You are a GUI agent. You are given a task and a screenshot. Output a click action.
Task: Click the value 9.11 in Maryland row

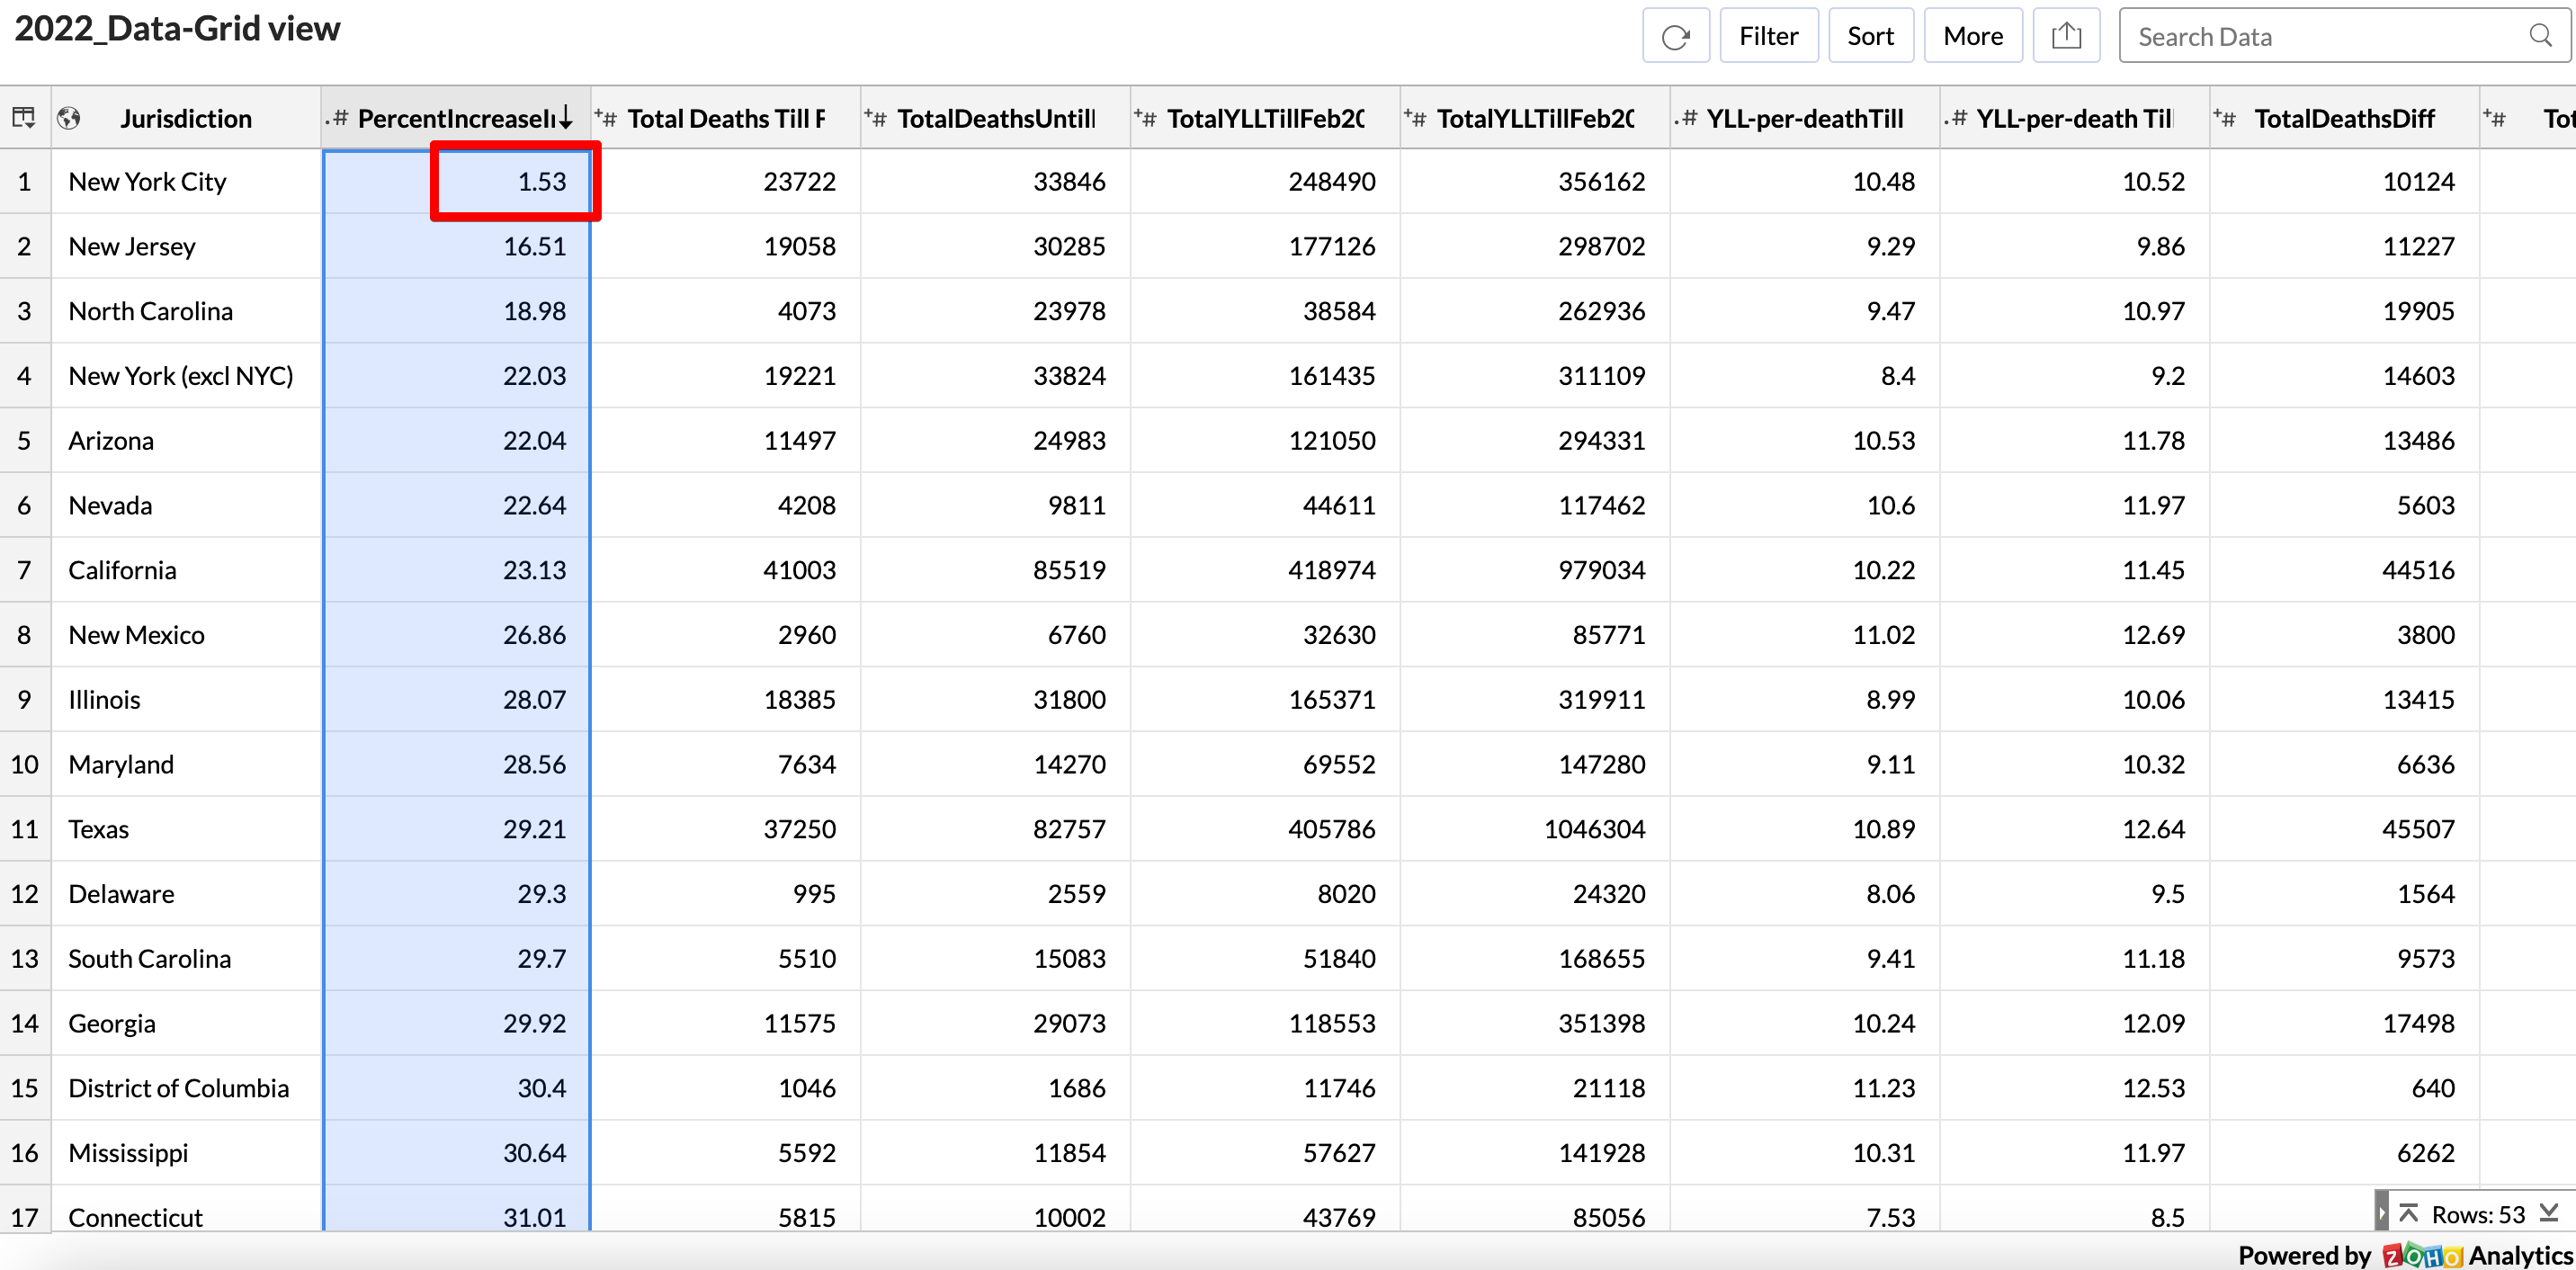click(x=1890, y=764)
